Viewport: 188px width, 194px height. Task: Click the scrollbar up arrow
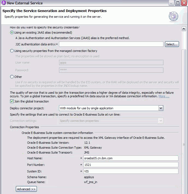pos(184,29)
